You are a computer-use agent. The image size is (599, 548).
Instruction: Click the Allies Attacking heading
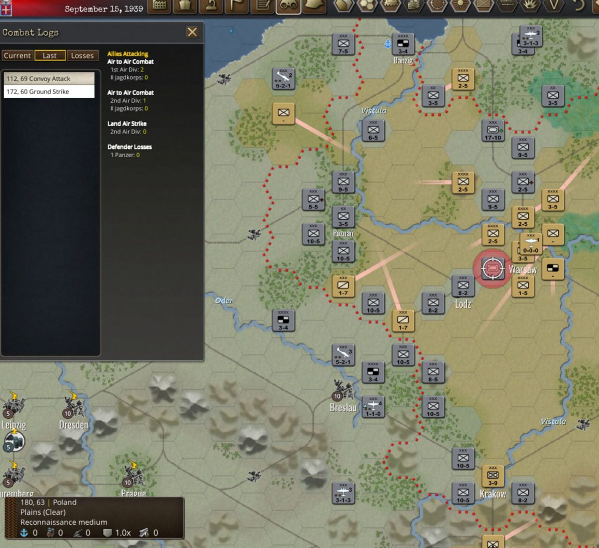pos(128,54)
